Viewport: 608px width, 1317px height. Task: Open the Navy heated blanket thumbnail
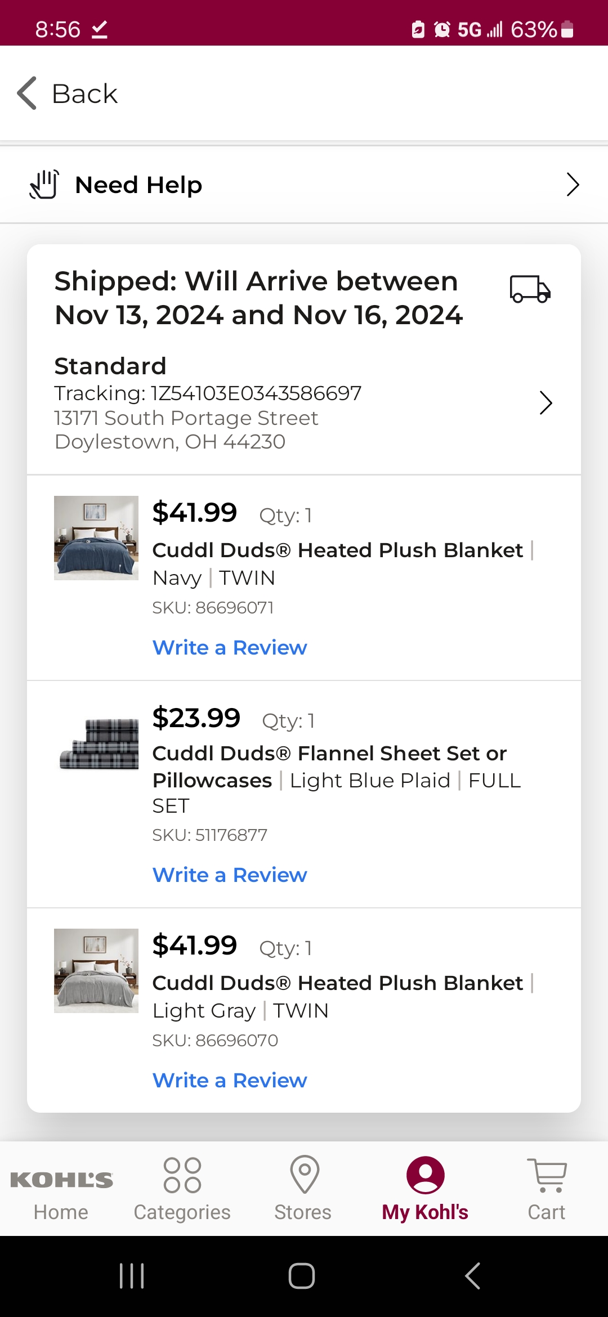pos(96,538)
